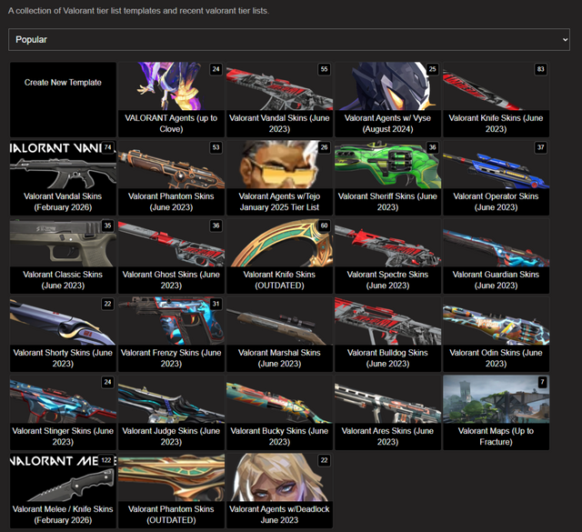Click Valorant Bucky Skins (June 2023) image
The width and height of the screenshot is (582, 532).
click(x=279, y=399)
